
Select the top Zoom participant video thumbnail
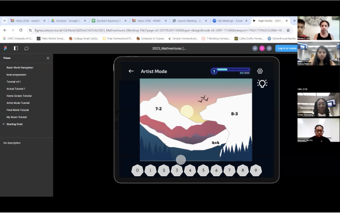tap(318, 28)
